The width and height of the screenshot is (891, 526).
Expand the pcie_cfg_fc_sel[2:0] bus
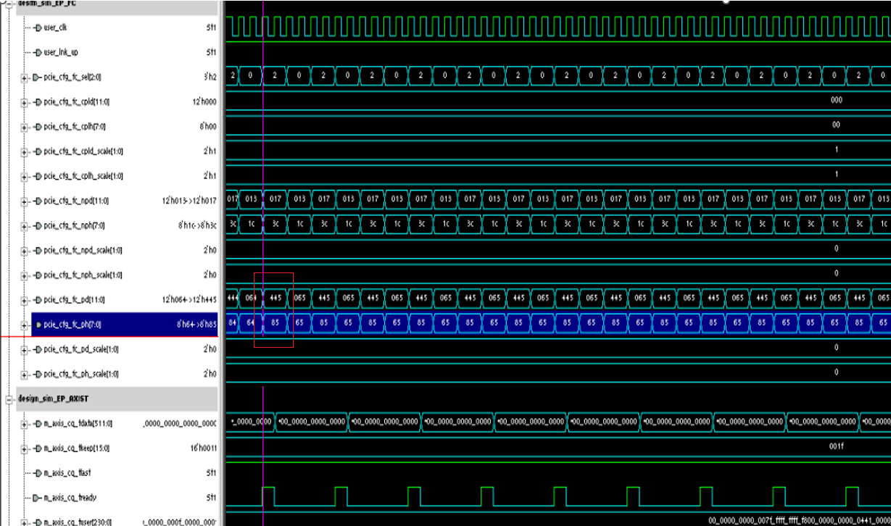point(24,78)
